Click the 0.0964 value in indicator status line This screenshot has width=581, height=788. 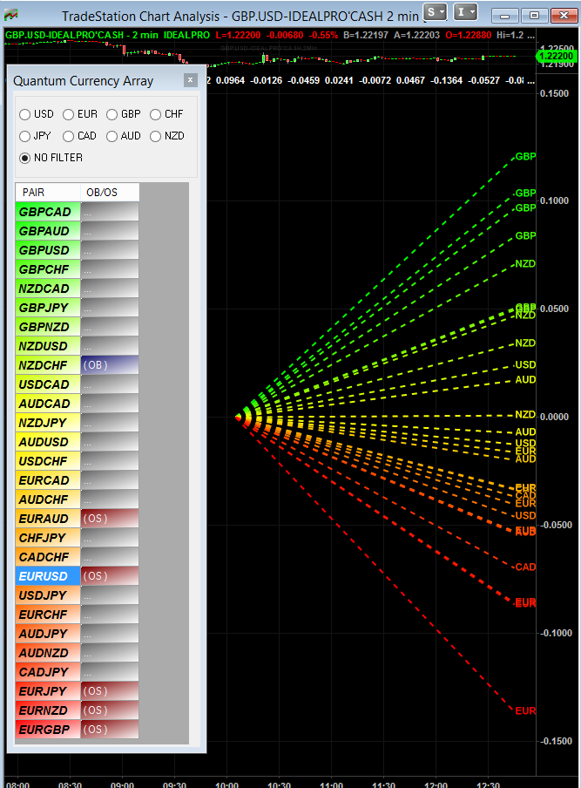[230, 80]
